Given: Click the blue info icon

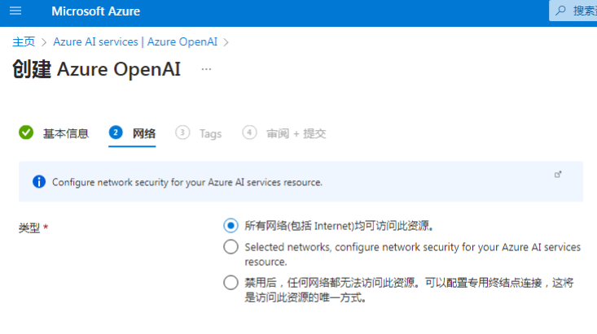Looking at the screenshot, I should point(39,182).
